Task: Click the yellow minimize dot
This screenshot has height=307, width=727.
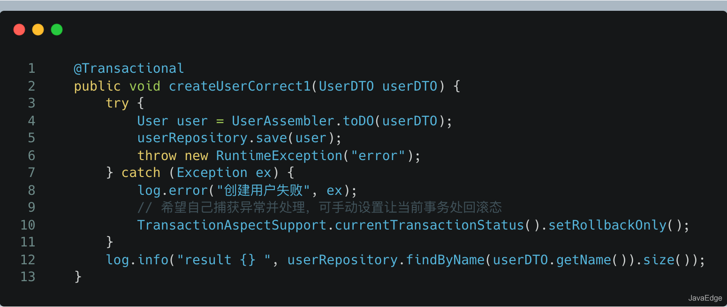Action: coord(38,30)
